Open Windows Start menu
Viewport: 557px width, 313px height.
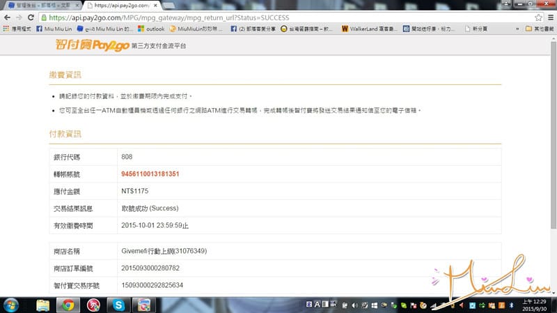[x=12, y=305]
